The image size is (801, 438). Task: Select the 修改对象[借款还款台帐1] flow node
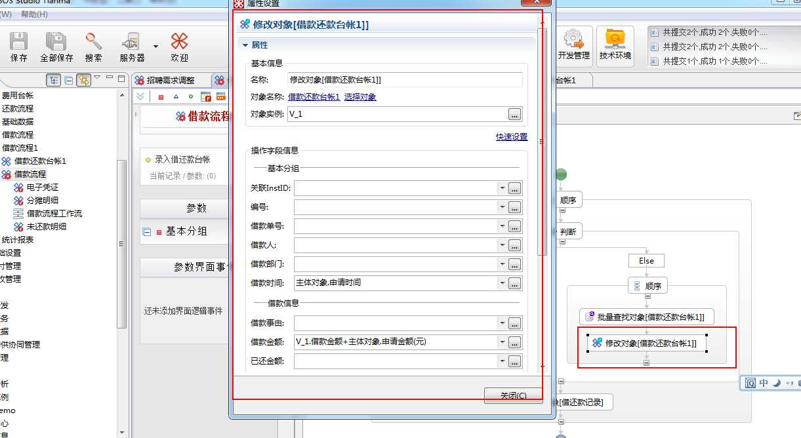647,343
